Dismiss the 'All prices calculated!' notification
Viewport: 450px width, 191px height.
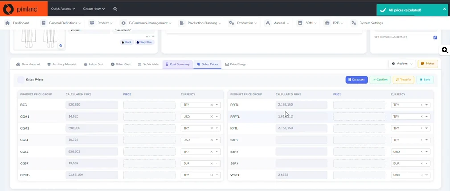pos(444,9)
